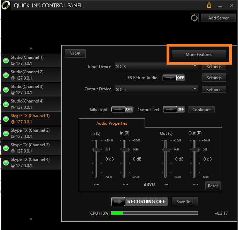This screenshot has height=230, width=238.
Task: Open the Output Device dropdown
Action: [156, 89]
